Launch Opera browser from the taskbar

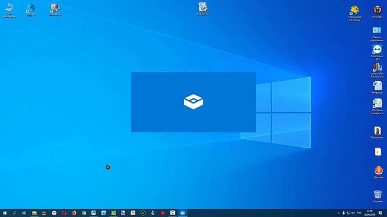[x=64, y=213]
